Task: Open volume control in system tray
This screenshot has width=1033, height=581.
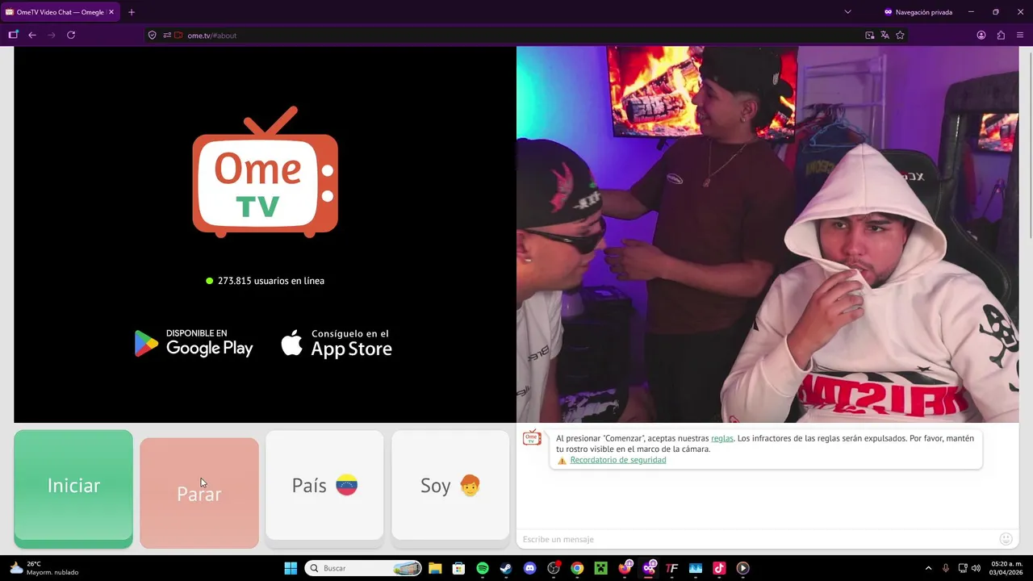Action: pyautogui.click(x=977, y=568)
